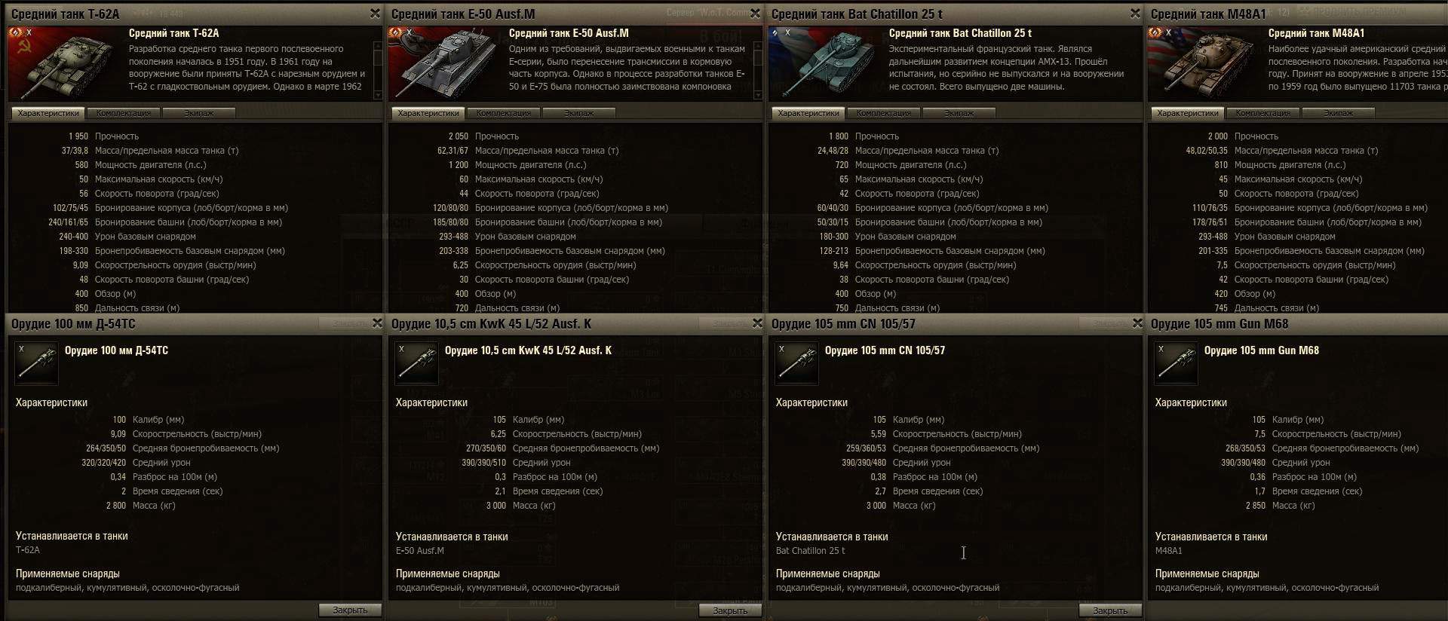This screenshot has width=1448, height=621.
Task: Click the 100 mm Д-54ТС gun icon
Action: (x=37, y=364)
